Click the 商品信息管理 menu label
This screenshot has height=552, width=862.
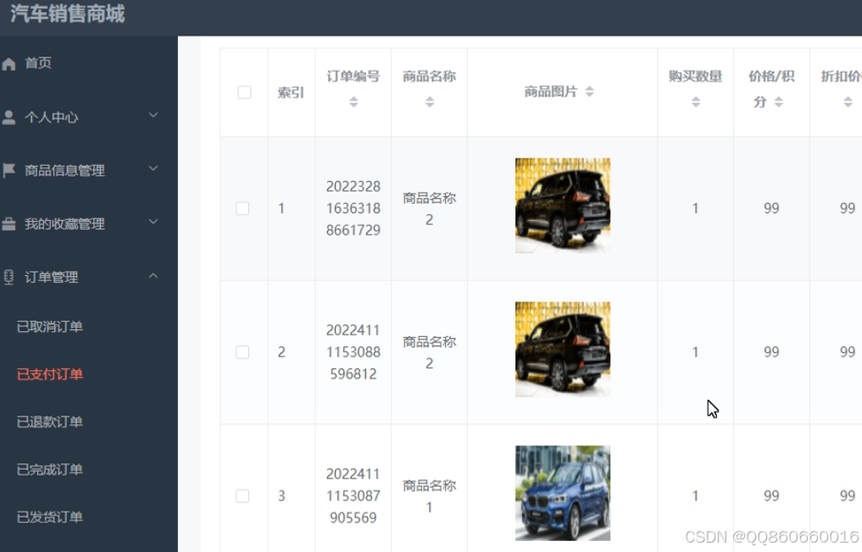point(64,170)
